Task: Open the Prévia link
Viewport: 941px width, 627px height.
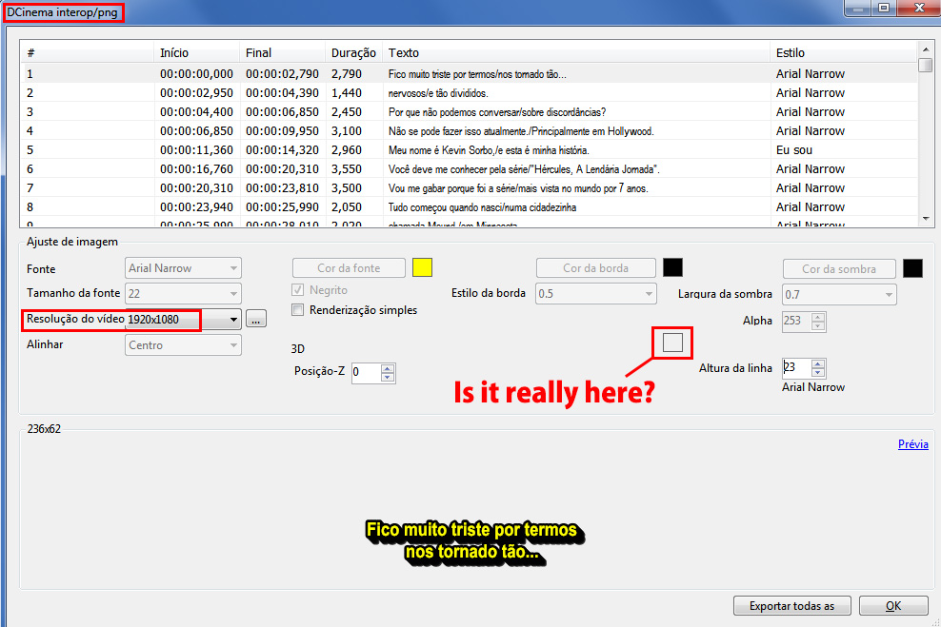Action: [x=911, y=443]
